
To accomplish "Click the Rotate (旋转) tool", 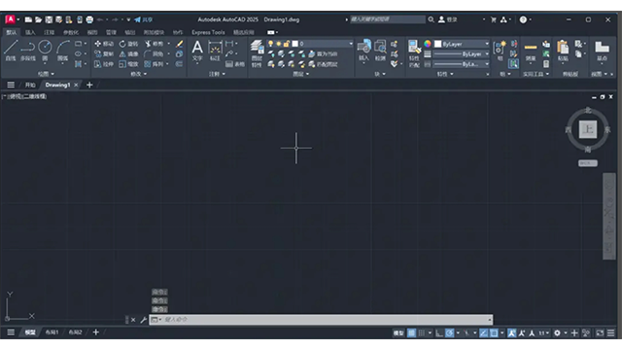I will [128, 44].
